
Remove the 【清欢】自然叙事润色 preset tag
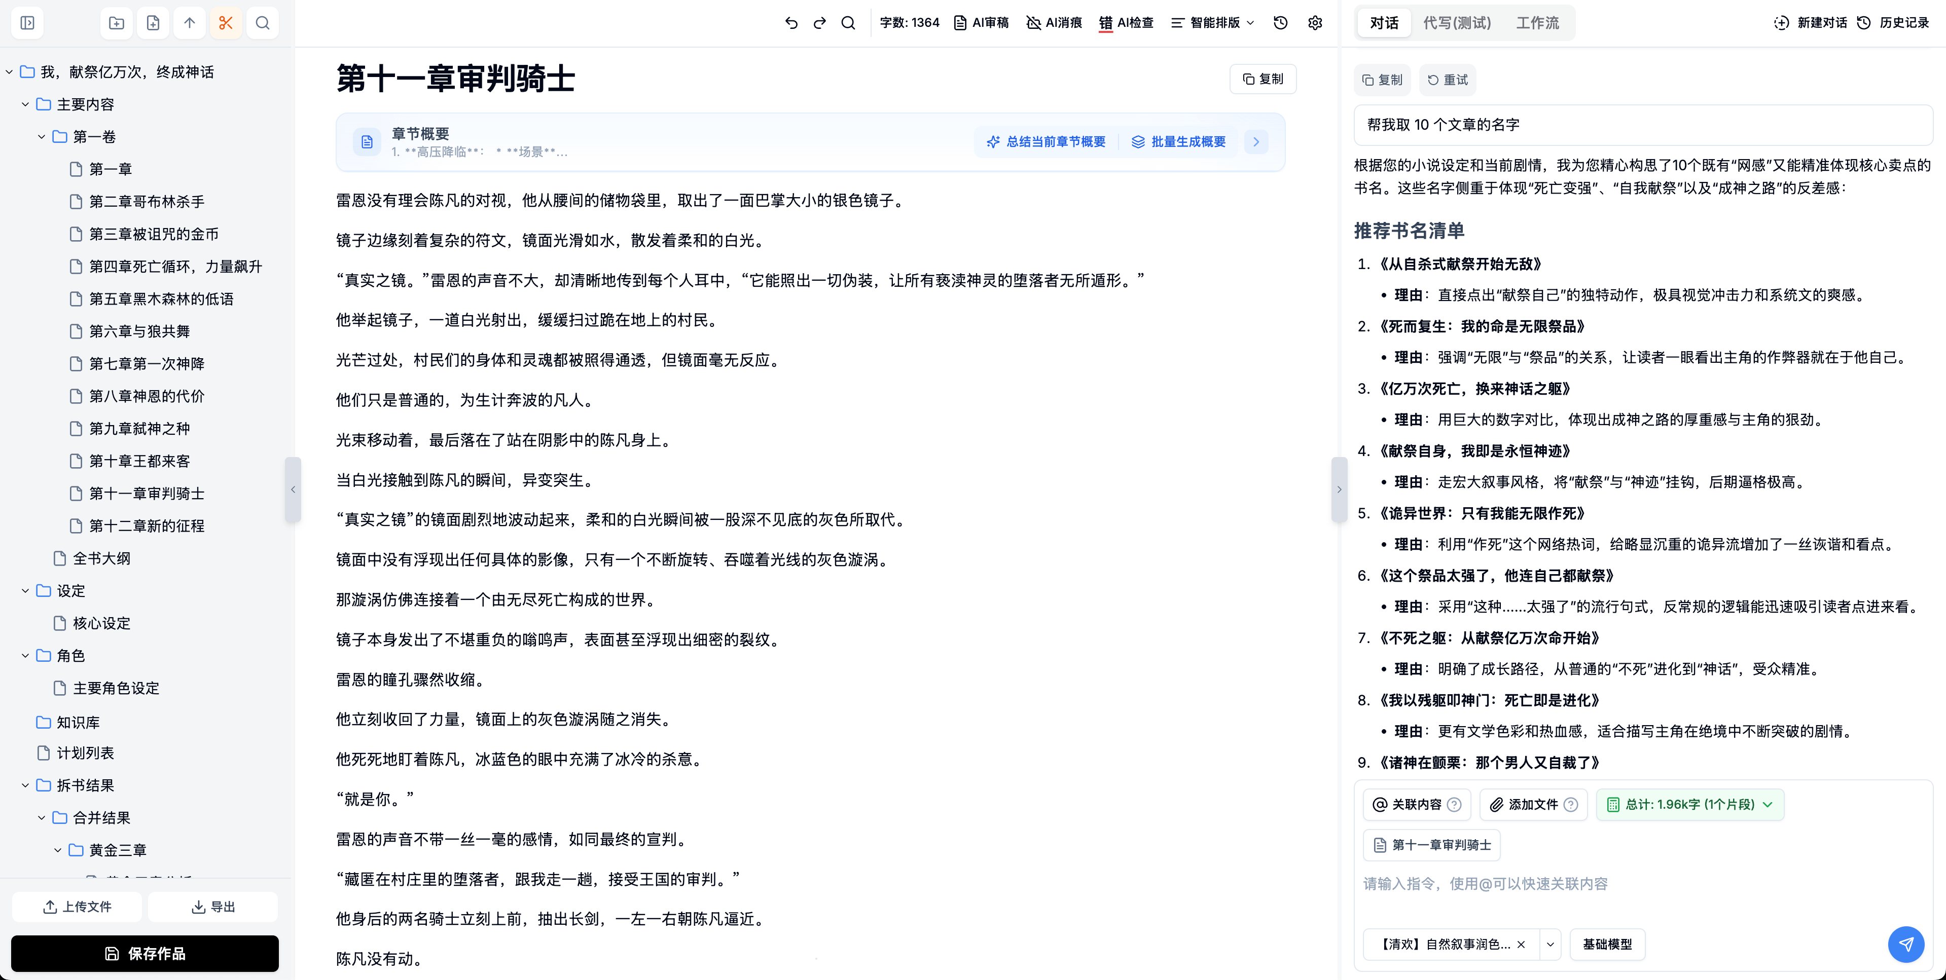pos(1522,945)
